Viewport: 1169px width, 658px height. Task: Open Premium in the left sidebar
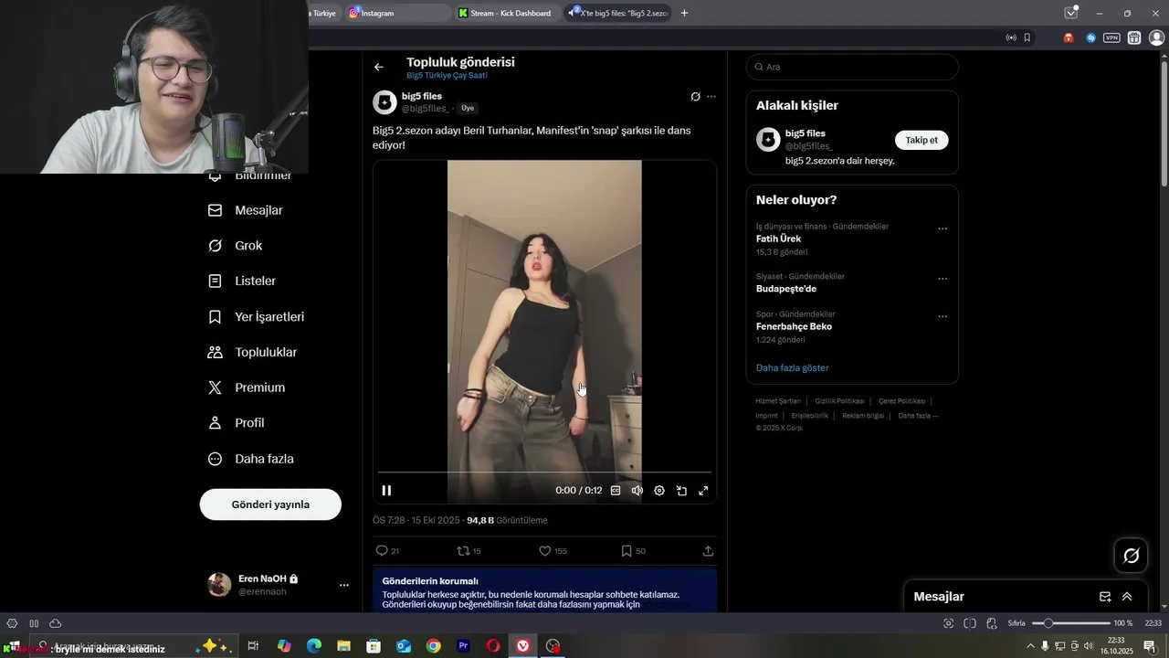[247, 387]
